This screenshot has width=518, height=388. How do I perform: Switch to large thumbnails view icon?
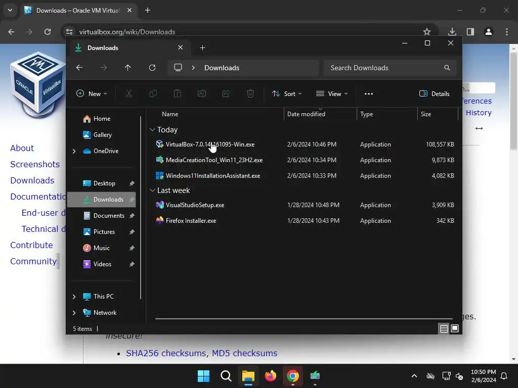(455, 328)
